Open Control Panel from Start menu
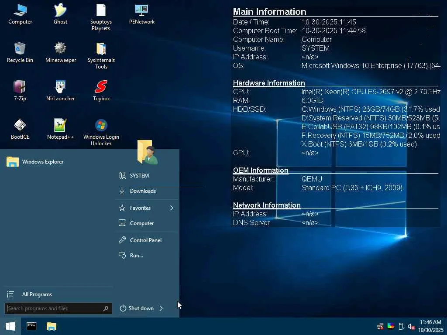Image resolution: width=447 pixels, height=335 pixels. pos(147,240)
